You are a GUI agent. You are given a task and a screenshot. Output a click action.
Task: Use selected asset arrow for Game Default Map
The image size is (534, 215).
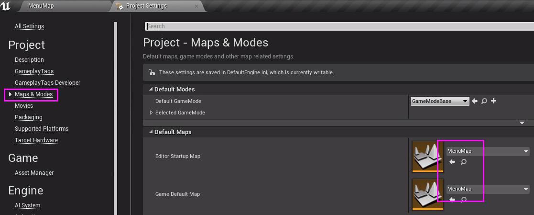coord(452,199)
